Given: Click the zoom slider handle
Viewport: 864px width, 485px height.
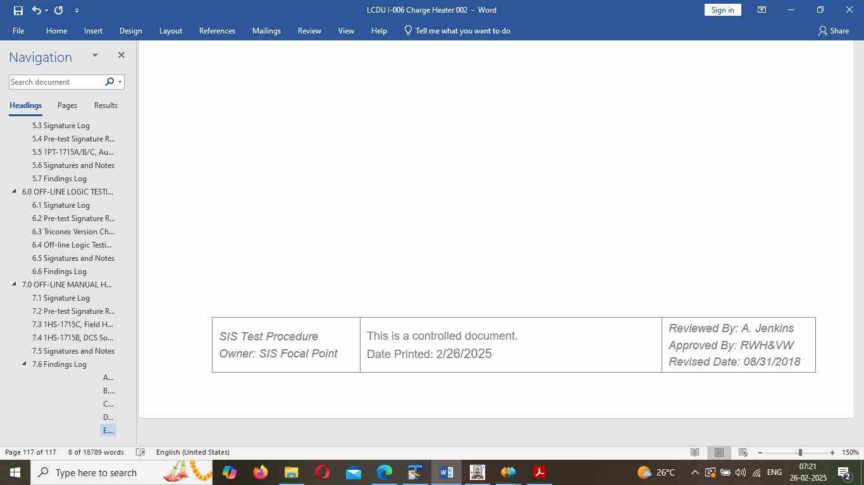Looking at the screenshot, I should coord(800,452).
